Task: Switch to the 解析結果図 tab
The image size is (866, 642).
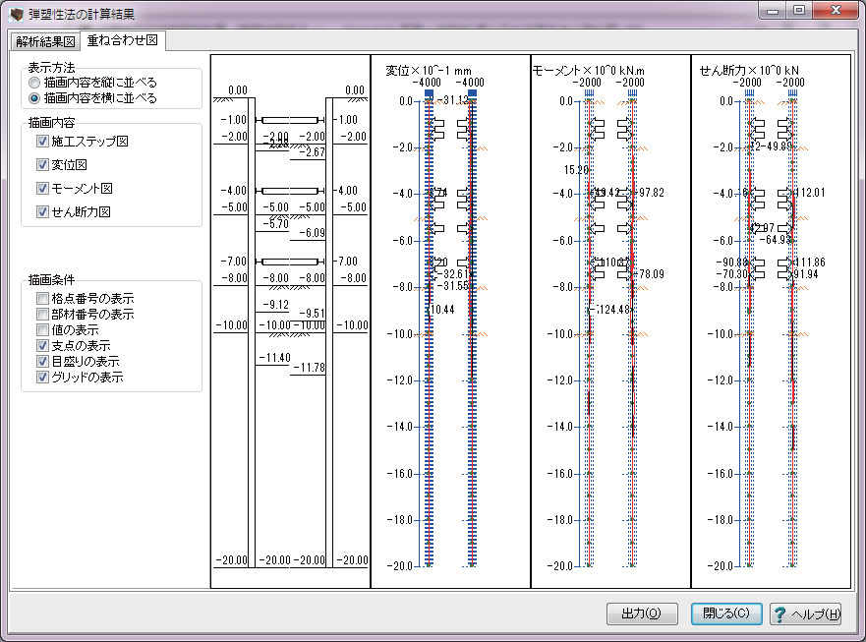Action: tap(44, 41)
